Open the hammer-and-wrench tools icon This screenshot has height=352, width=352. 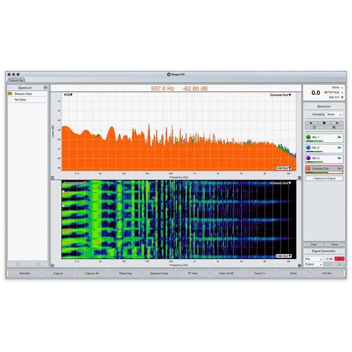[x=334, y=128]
